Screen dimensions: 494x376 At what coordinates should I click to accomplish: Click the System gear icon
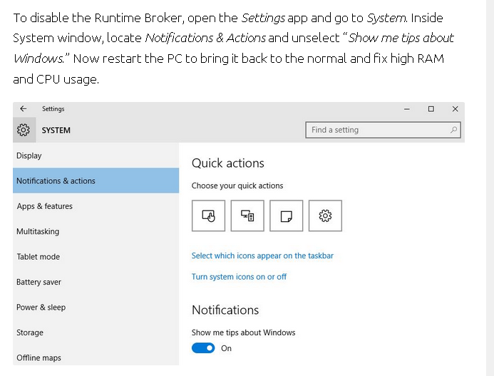[x=24, y=130]
